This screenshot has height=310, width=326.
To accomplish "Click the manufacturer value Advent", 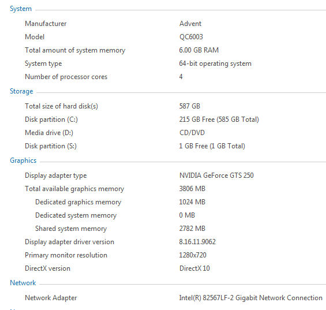I will click(x=190, y=24).
